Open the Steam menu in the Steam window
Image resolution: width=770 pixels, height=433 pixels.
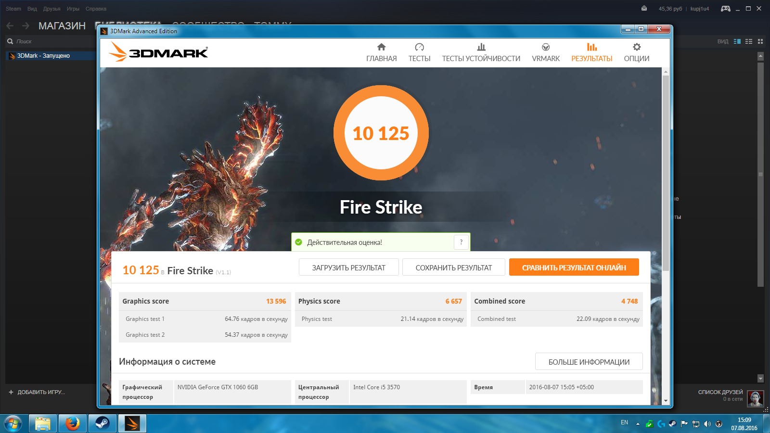[13, 9]
